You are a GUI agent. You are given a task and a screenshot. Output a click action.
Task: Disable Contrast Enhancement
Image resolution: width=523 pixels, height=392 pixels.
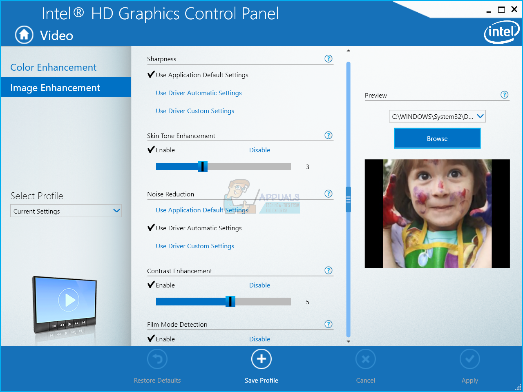(x=259, y=285)
